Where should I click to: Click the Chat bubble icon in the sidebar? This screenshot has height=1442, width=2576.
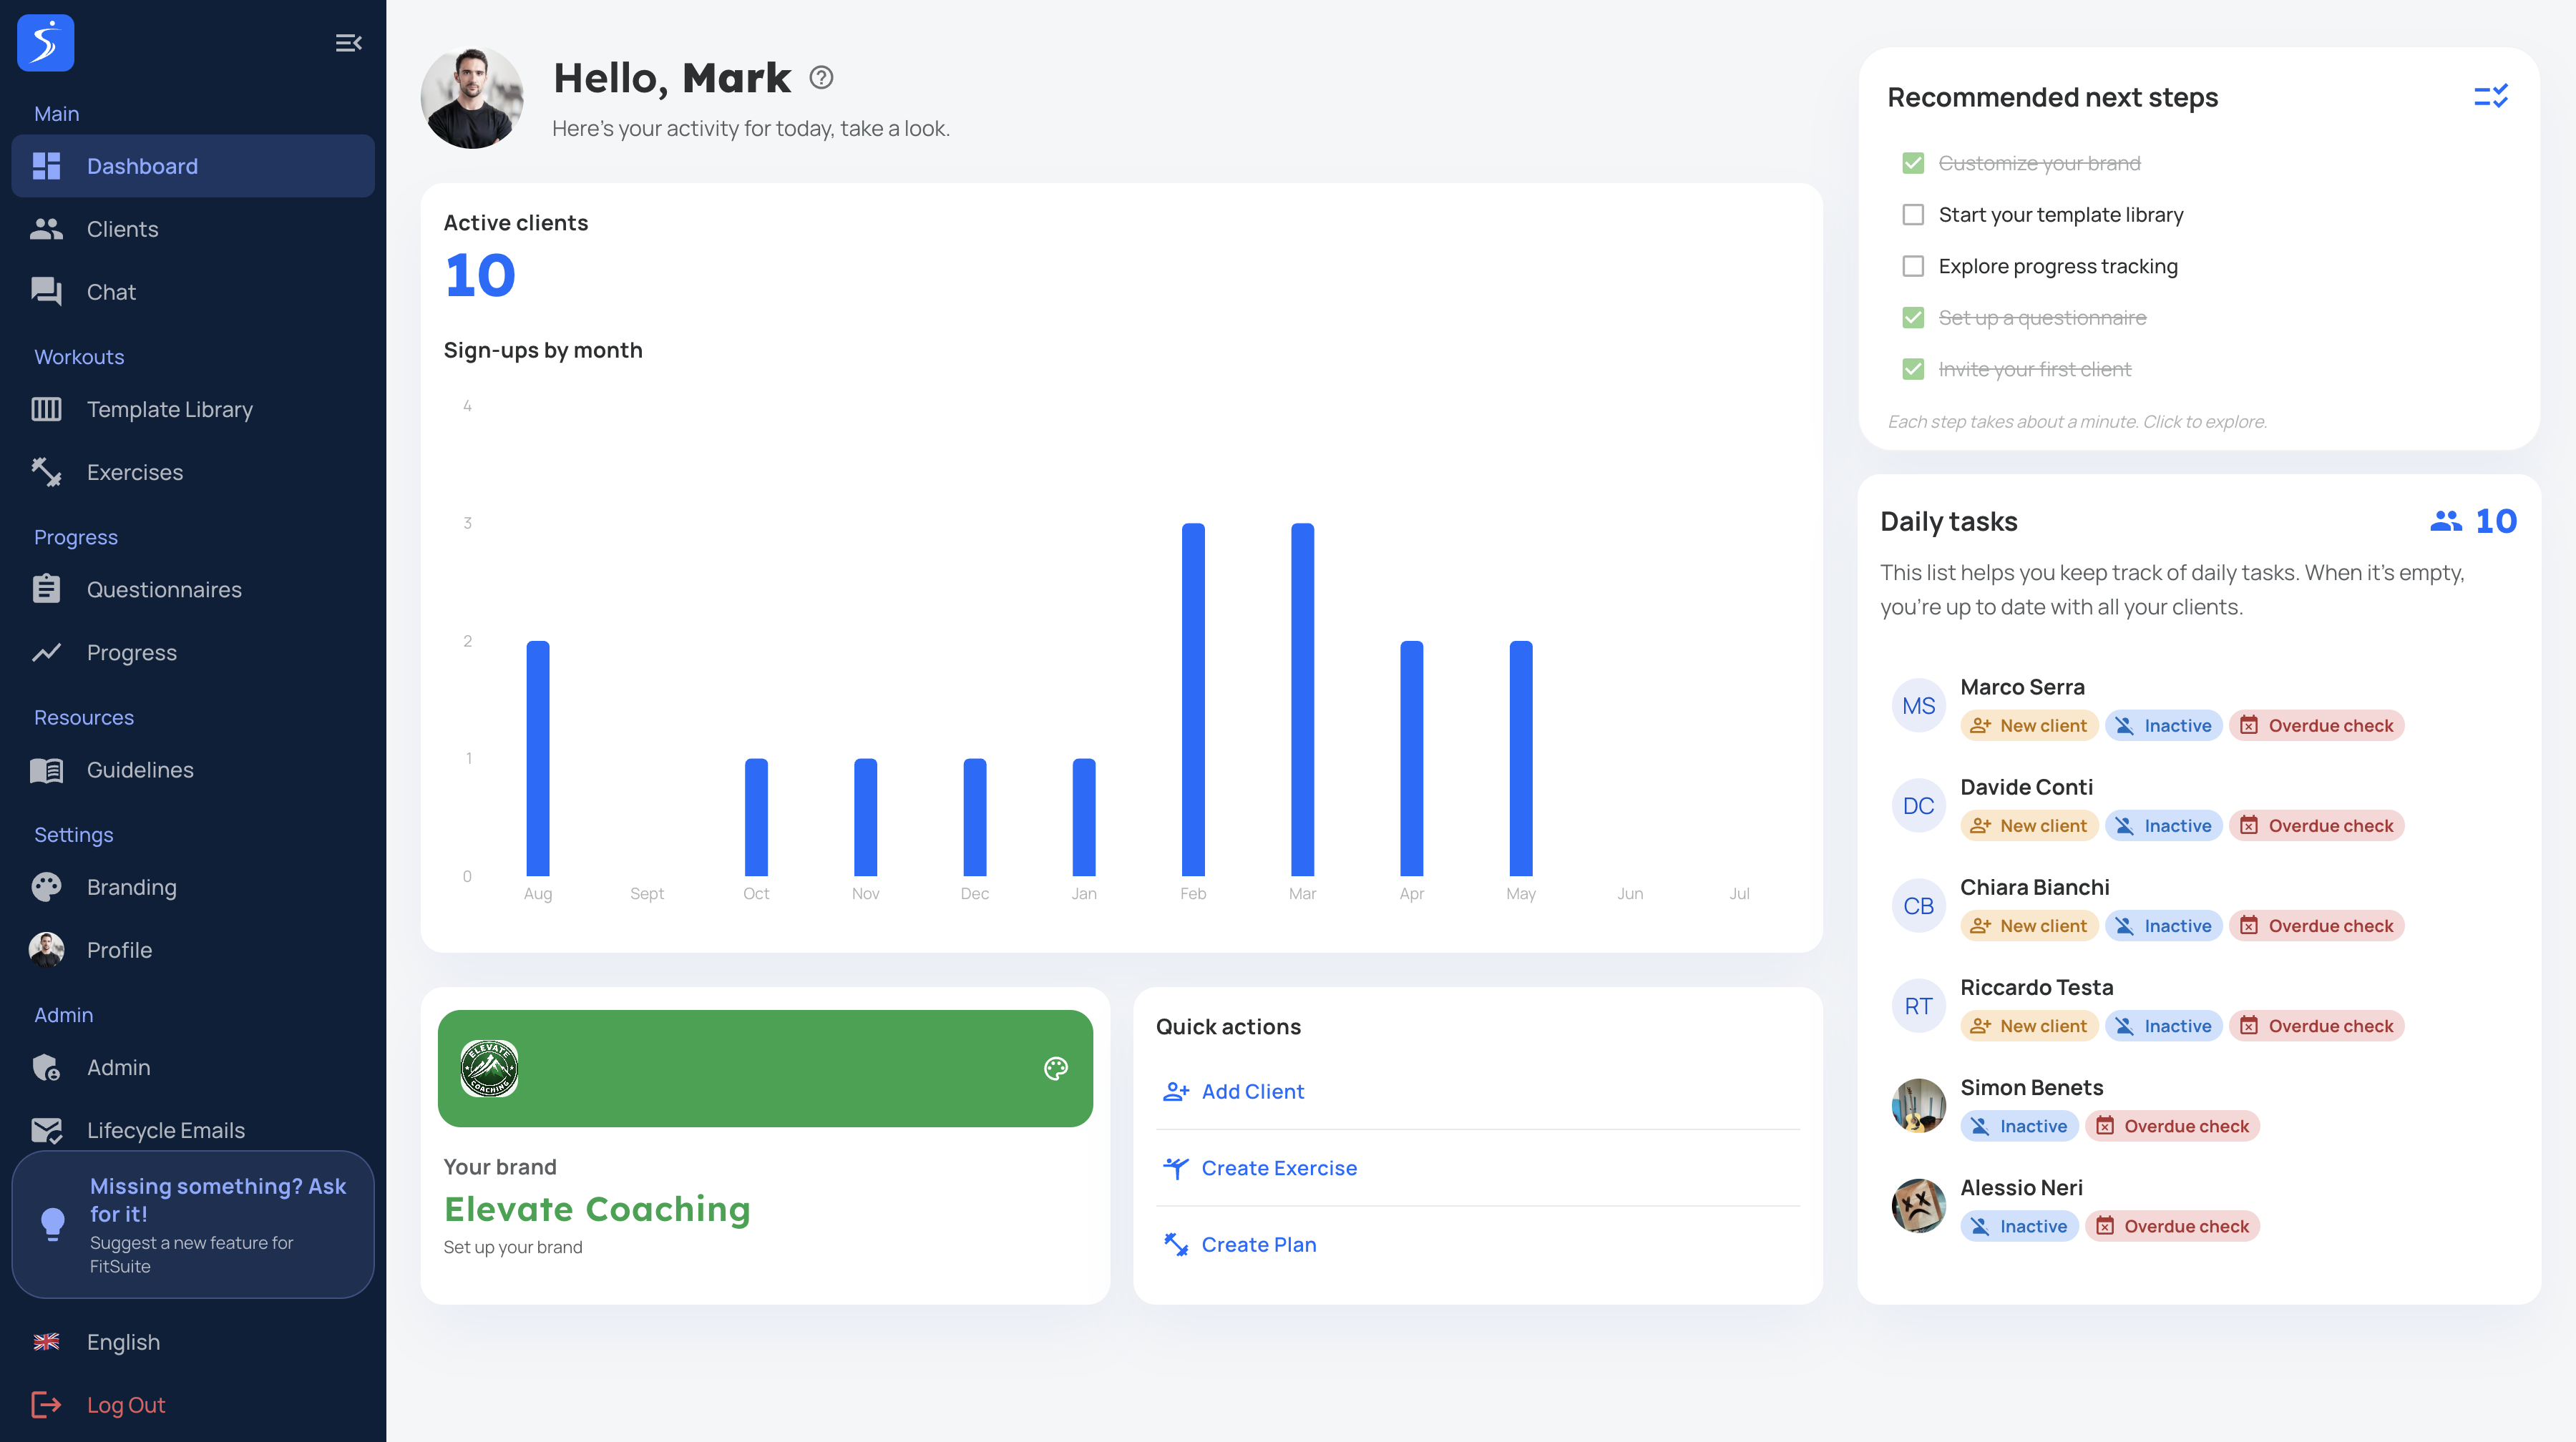tap(46, 292)
